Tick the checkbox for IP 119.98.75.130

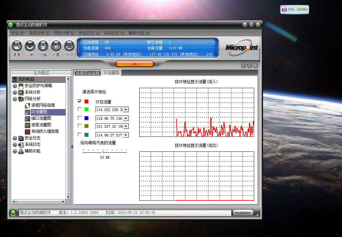pyautogui.click(x=80, y=118)
